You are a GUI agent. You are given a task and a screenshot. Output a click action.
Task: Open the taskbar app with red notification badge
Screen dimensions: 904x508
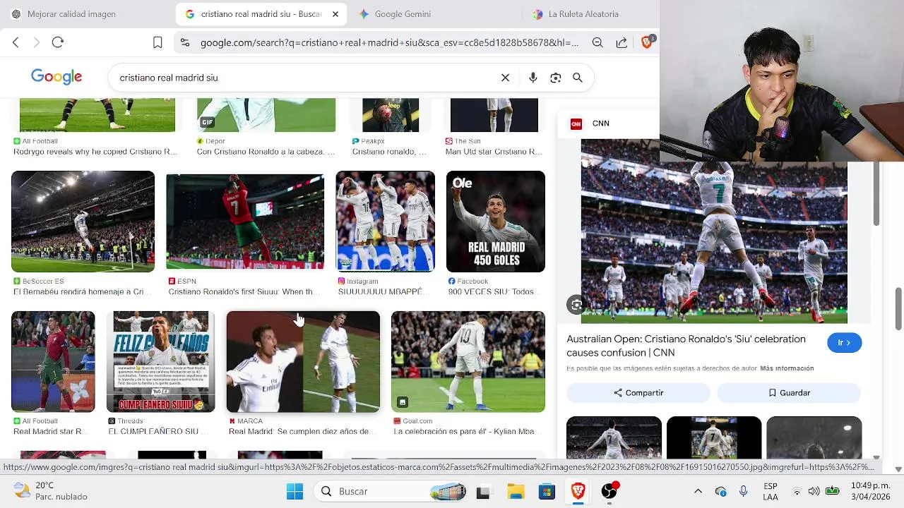pyautogui.click(x=609, y=491)
